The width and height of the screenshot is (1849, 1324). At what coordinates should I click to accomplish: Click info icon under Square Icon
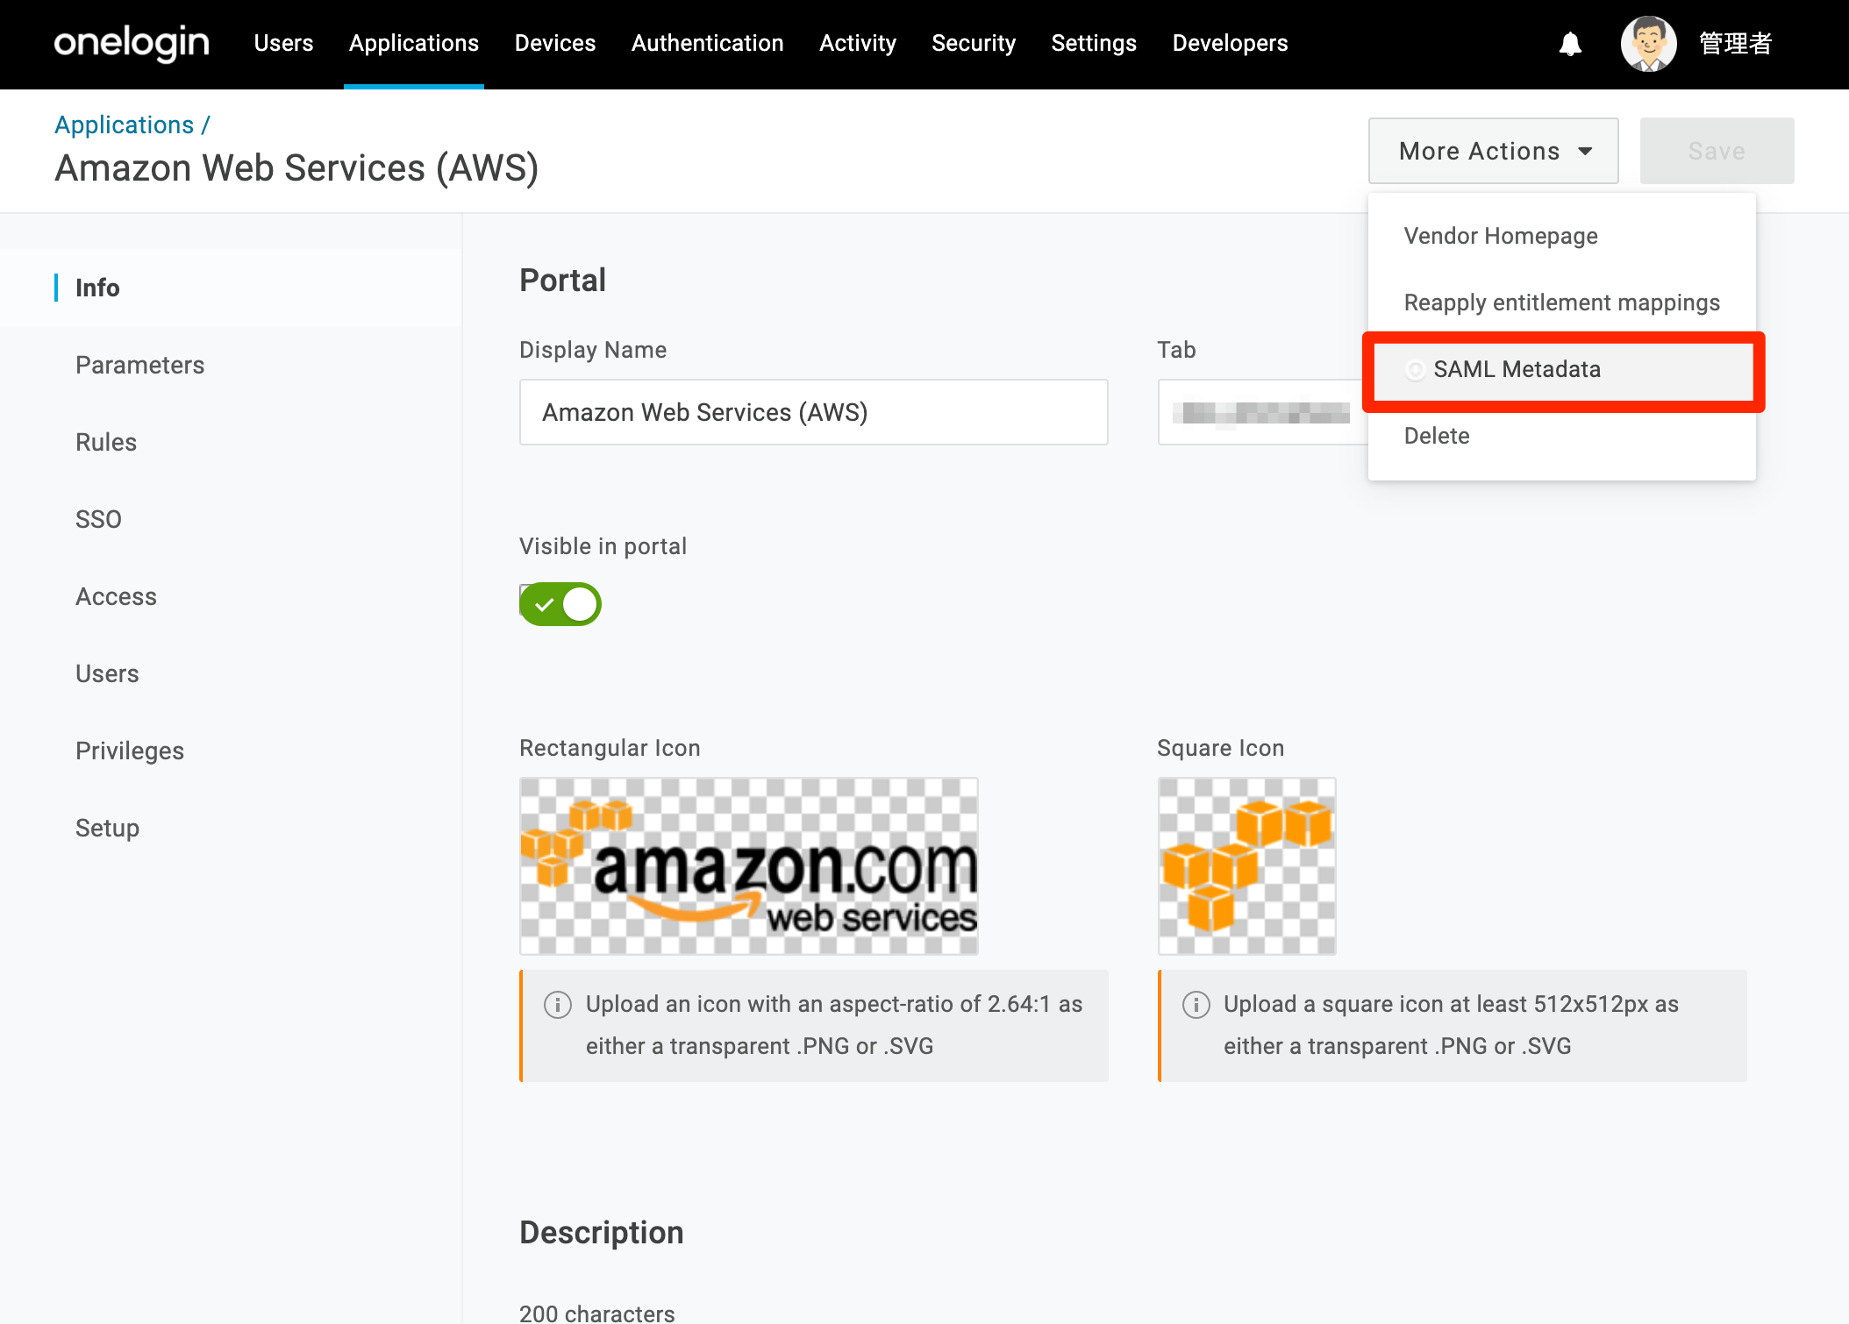coord(1196,1004)
